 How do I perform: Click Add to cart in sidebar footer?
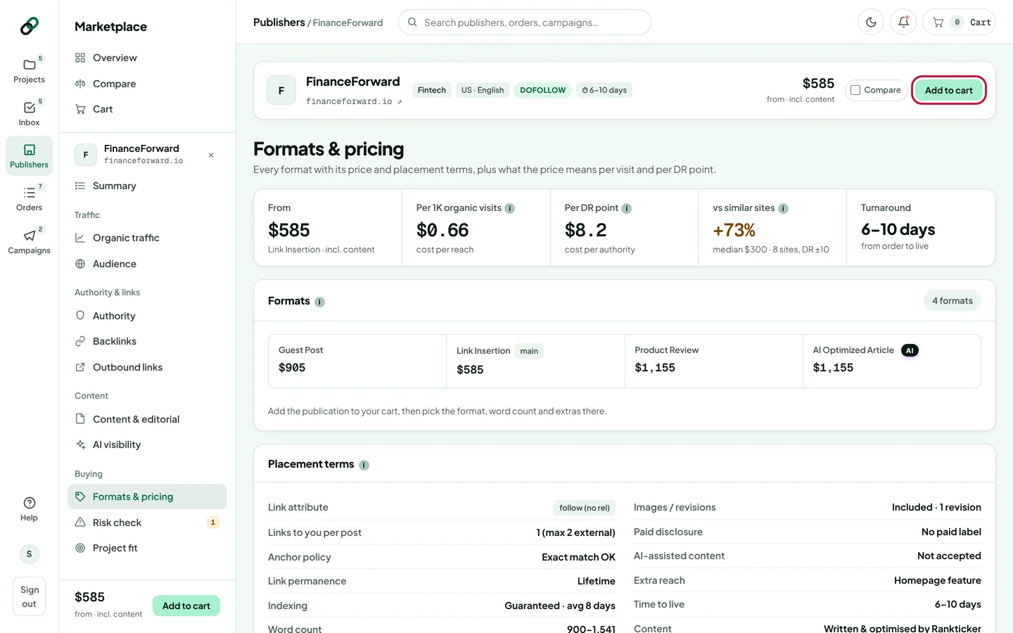click(186, 606)
